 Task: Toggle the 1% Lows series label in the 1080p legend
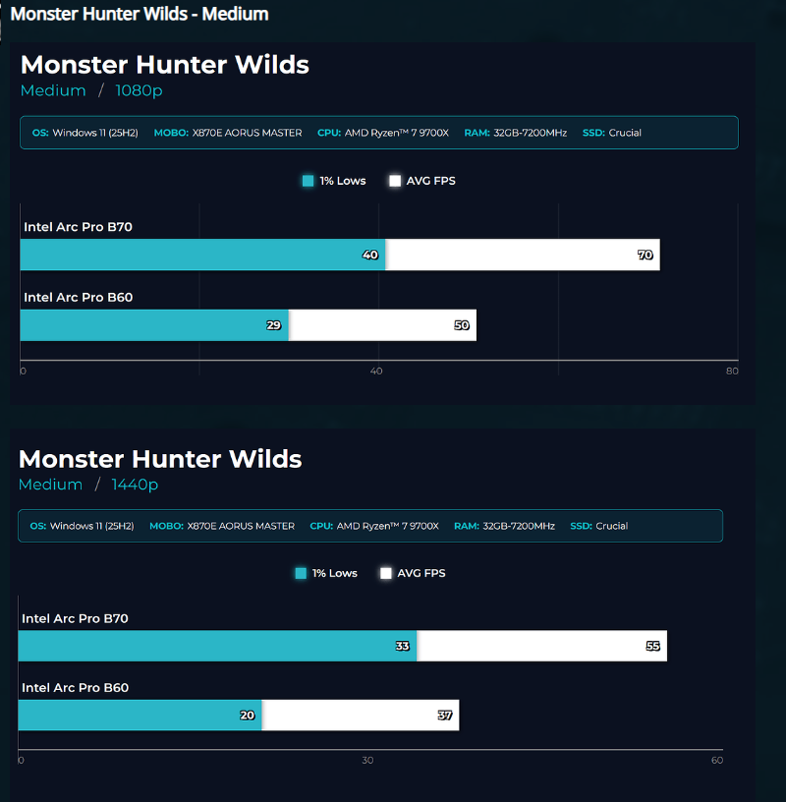(343, 181)
